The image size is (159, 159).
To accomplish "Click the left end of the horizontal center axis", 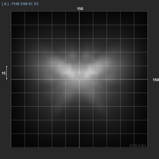I will click(12, 79).
